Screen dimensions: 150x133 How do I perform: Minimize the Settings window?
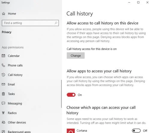pos(129,2)
